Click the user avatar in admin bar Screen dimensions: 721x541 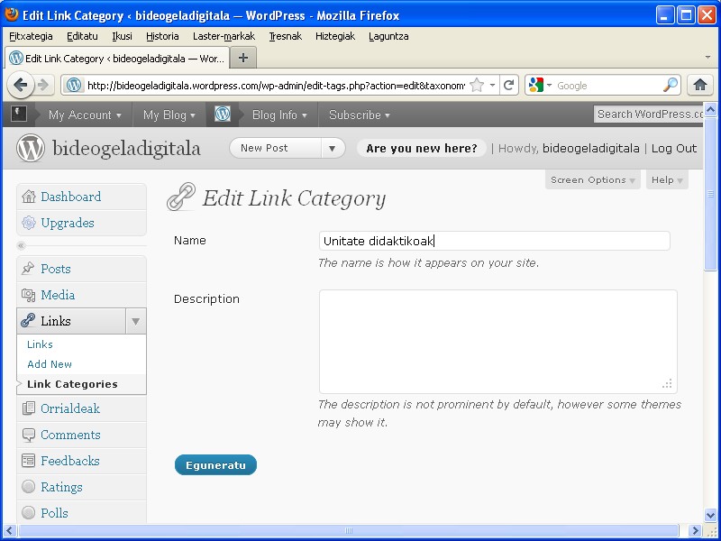click(18, 115)
